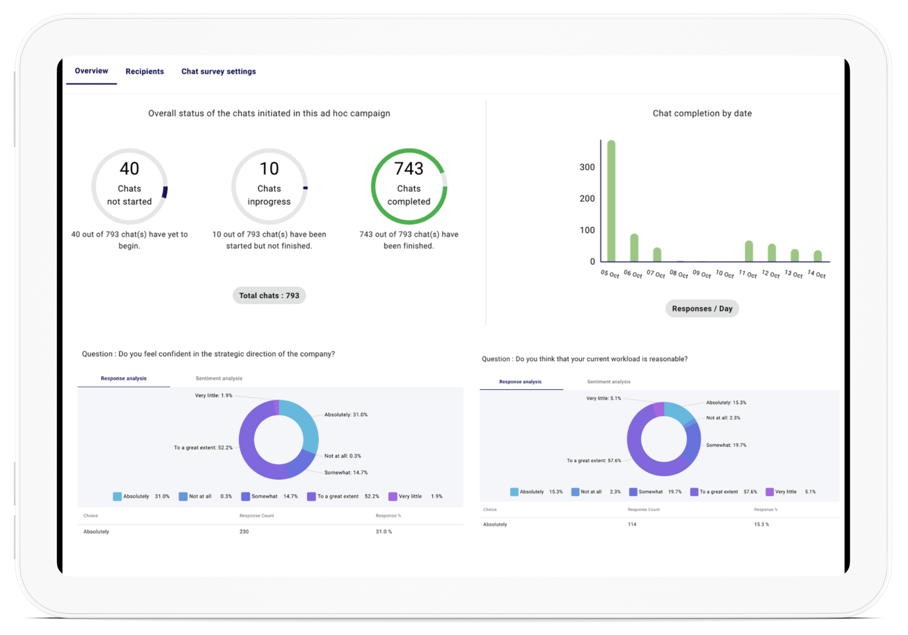Toggle Somewhat legend swatch in strategic direction chart

pyautogui.click(x=245, y=496)
